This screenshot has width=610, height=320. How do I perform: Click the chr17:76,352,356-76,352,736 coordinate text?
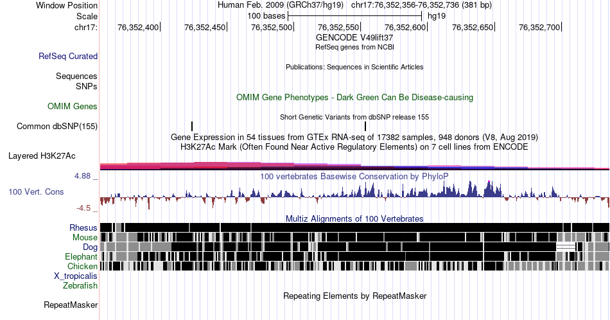coord(405,5)
